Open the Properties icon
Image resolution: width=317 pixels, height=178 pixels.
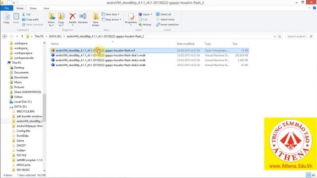(x=131, y=17)
